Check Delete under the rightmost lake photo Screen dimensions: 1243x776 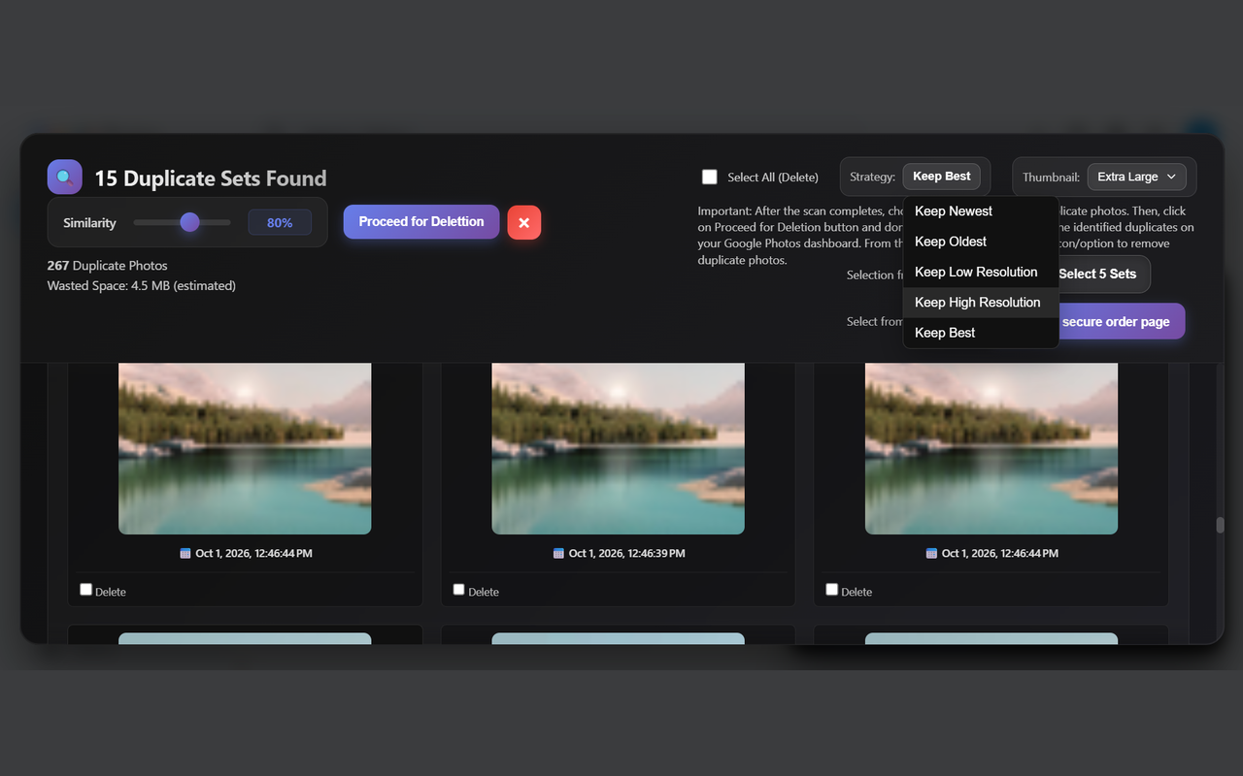coord(832,590)
